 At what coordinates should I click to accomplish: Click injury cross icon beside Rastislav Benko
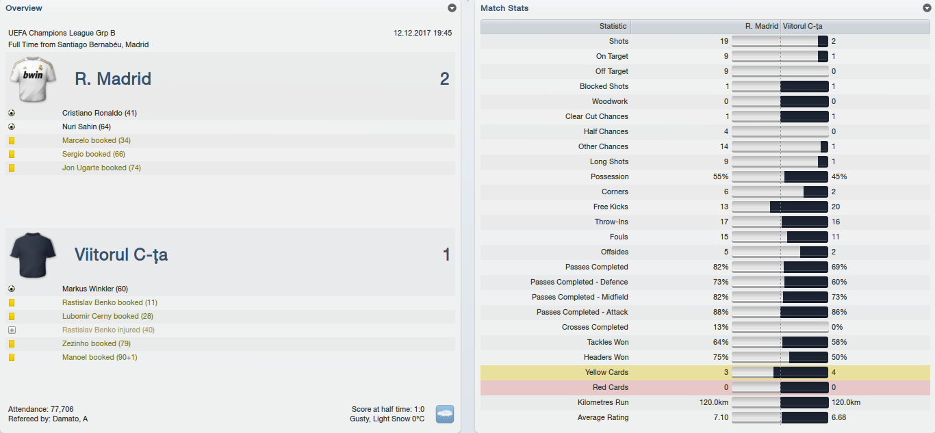click(12, 330)
